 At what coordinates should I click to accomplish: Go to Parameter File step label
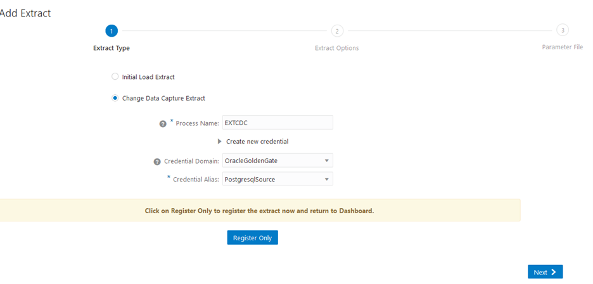point(562,47)
